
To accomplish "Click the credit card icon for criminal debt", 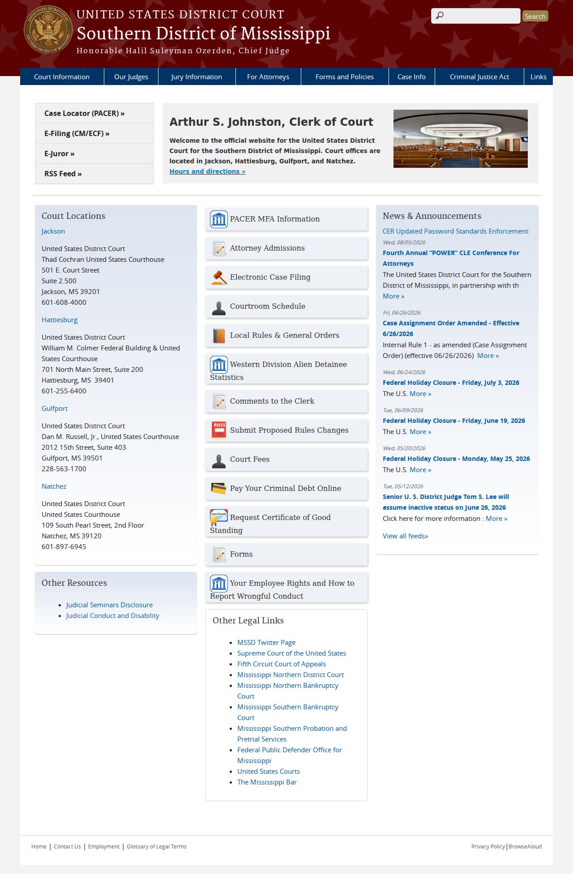I will pyautogui.click(x=219, y=488).
